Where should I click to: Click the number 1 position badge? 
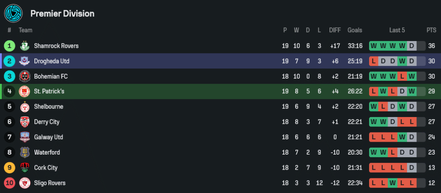point(10,46)
